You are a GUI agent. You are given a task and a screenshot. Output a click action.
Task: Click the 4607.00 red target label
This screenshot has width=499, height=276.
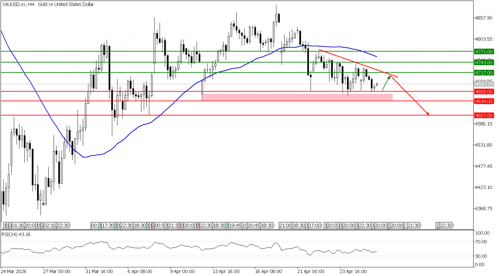484,115
